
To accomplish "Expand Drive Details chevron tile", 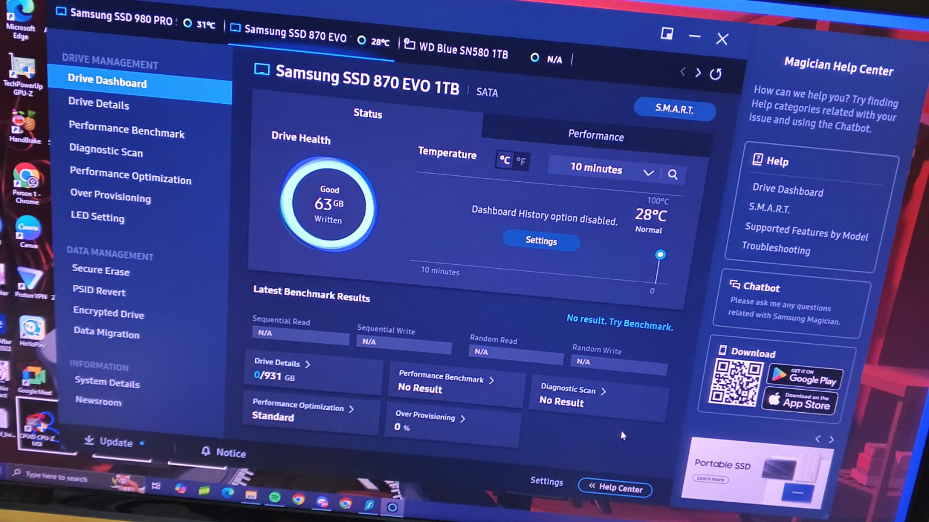I will click(x=307, y=364).
